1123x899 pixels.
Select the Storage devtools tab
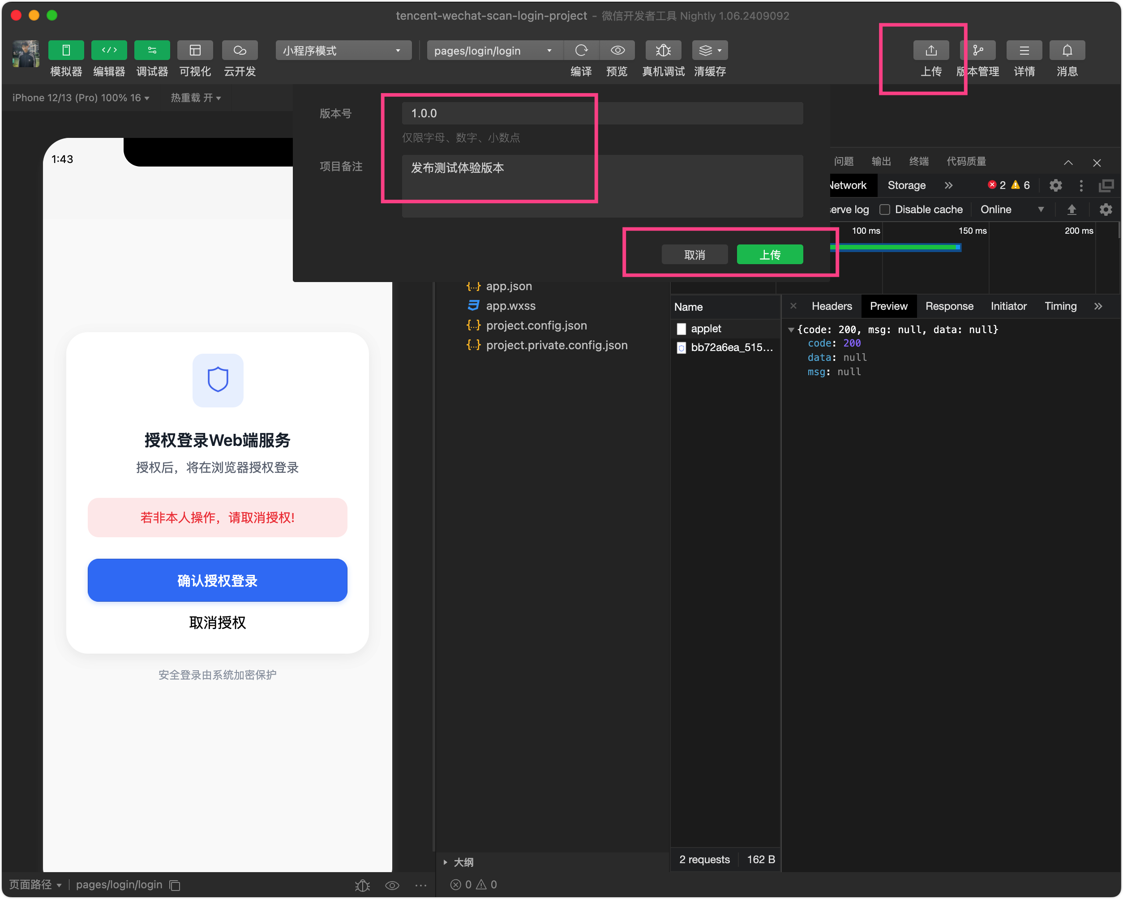[906, 185]
